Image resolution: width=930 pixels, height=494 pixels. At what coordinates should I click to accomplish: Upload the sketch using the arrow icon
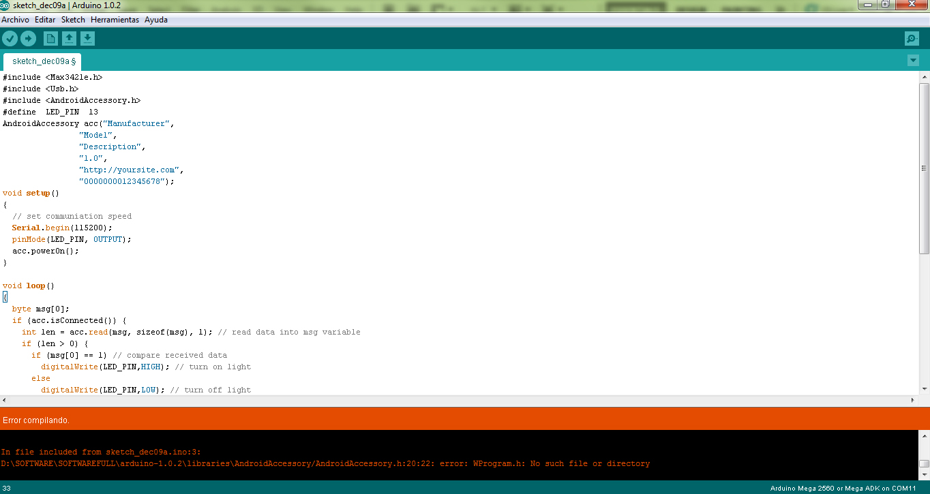(28, 38)
